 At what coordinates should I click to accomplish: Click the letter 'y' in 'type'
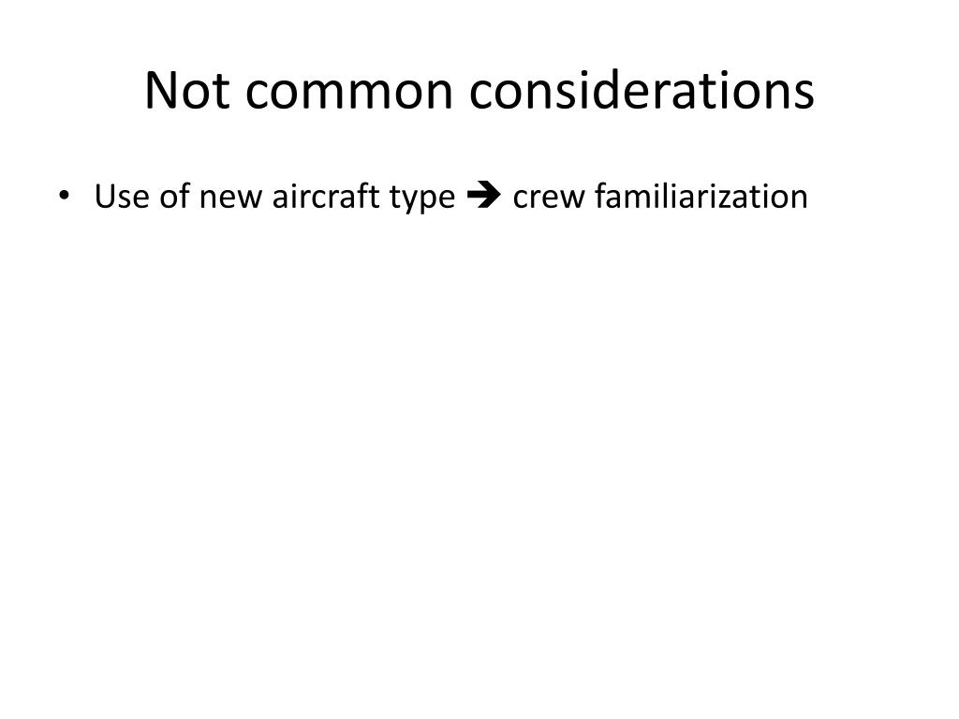pos(412,203)
